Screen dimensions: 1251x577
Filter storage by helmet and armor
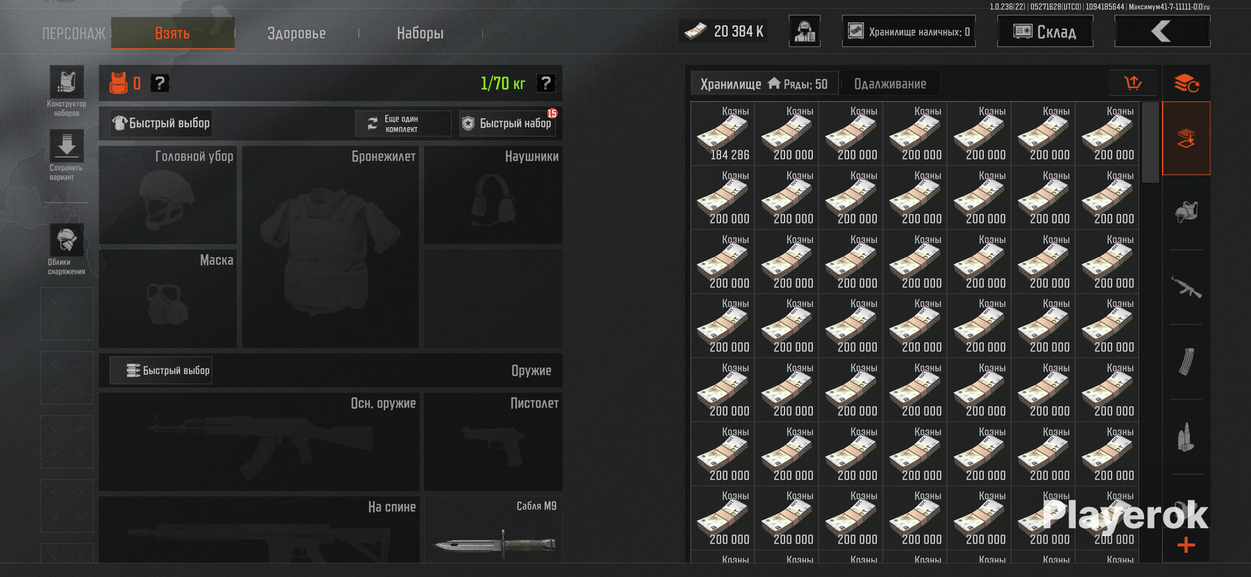coord(1186,212)
